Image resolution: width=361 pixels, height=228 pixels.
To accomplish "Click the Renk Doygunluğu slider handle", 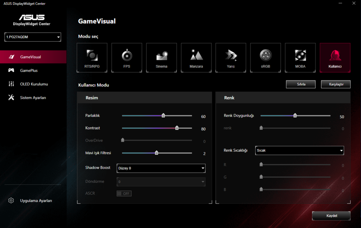I will pos(295,115).
